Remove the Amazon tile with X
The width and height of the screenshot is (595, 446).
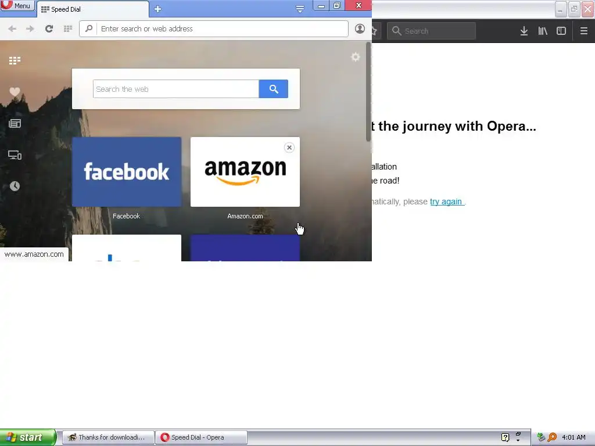point(289,148)
